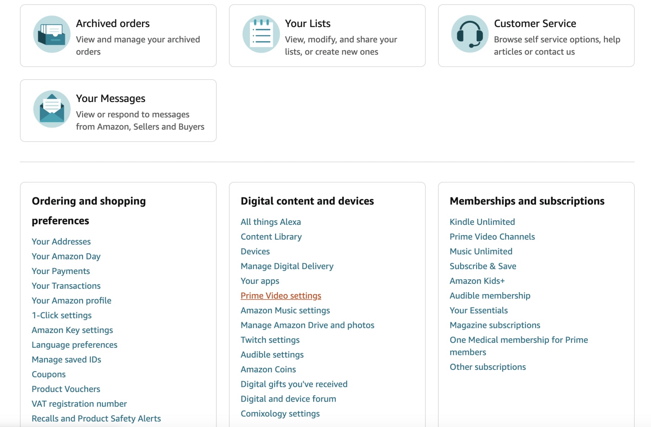Image resolution: width=651 pixels, height=427 pixels.
Task: Select Audible membership link
Action: (490, 296)
